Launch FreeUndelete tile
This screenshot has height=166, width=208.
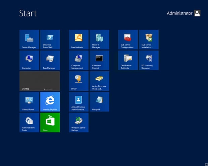click(79, 39)
